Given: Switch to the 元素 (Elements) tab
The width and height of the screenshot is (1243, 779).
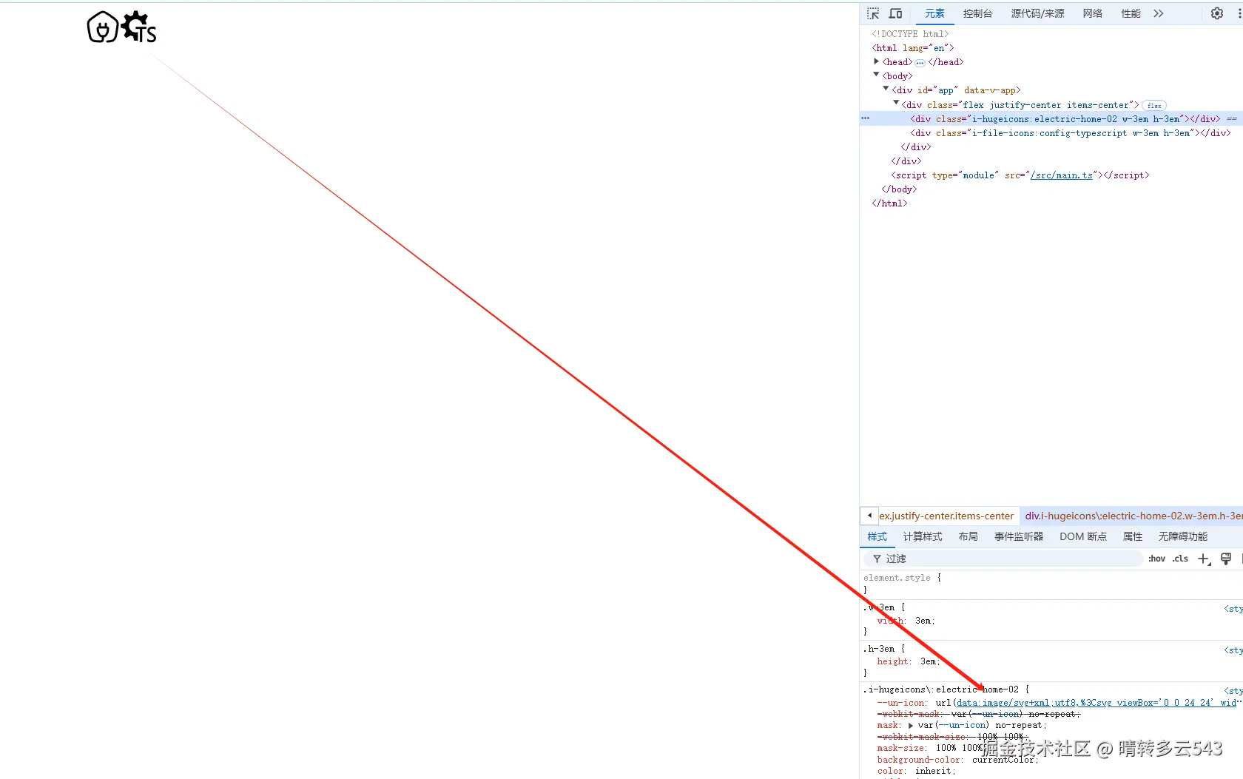Looking at the screenshot, I should click(x=934, y=13).
